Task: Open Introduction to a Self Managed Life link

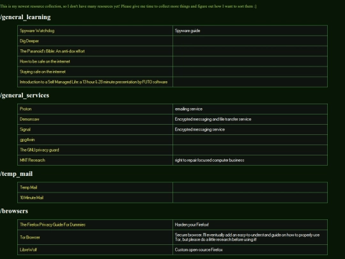Action: (x=93, y=82)
